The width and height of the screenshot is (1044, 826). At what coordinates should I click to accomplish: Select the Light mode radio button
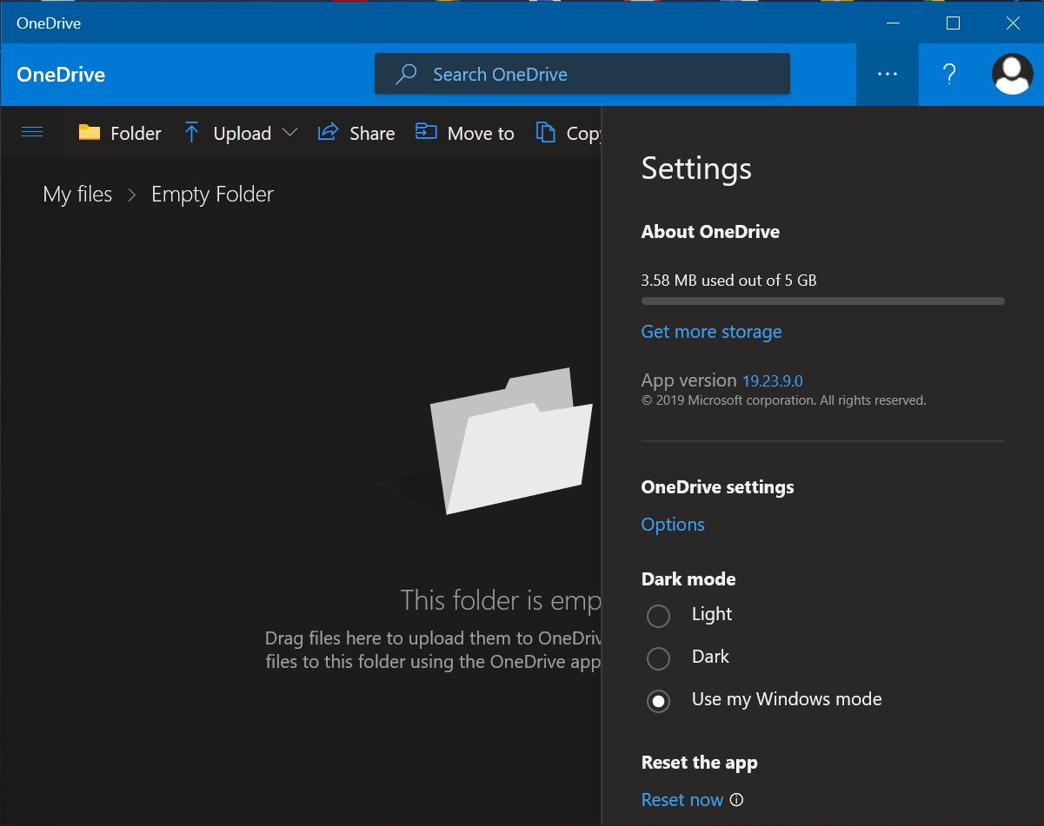(659, 616)
